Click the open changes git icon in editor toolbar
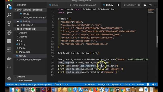The height and width of the screenshot is (92, 163). (x=145, y=5)
